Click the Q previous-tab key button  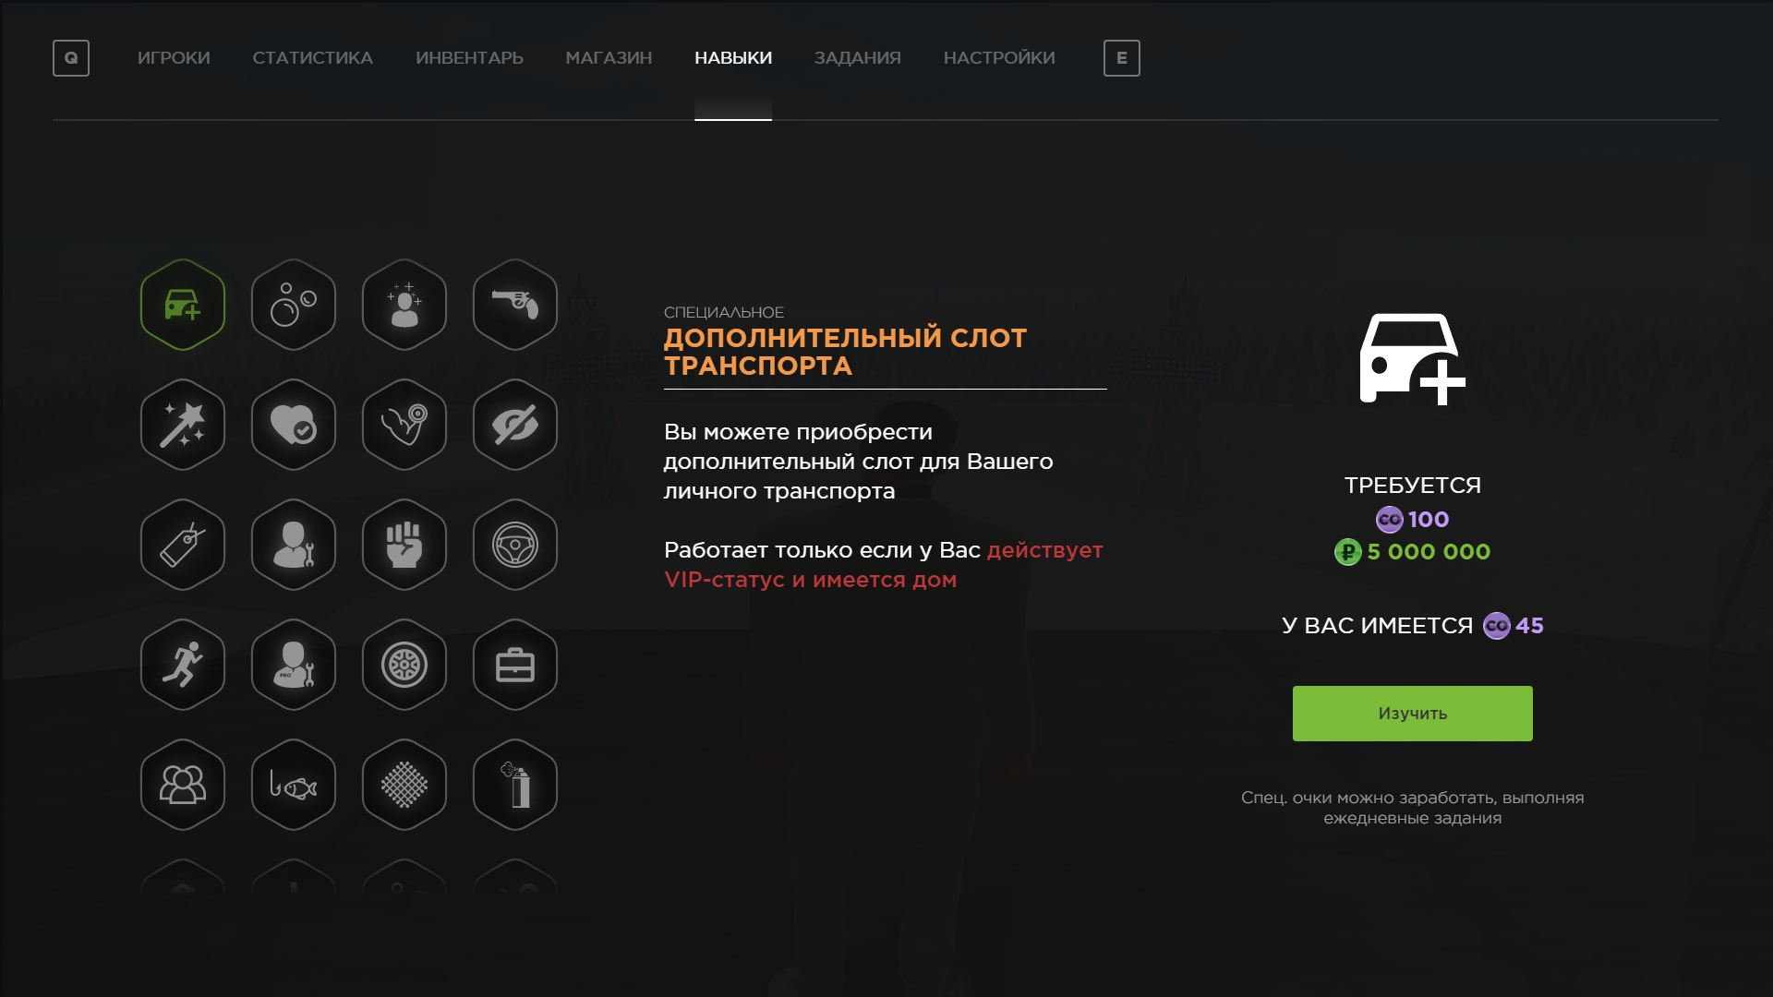coord(71,58)
